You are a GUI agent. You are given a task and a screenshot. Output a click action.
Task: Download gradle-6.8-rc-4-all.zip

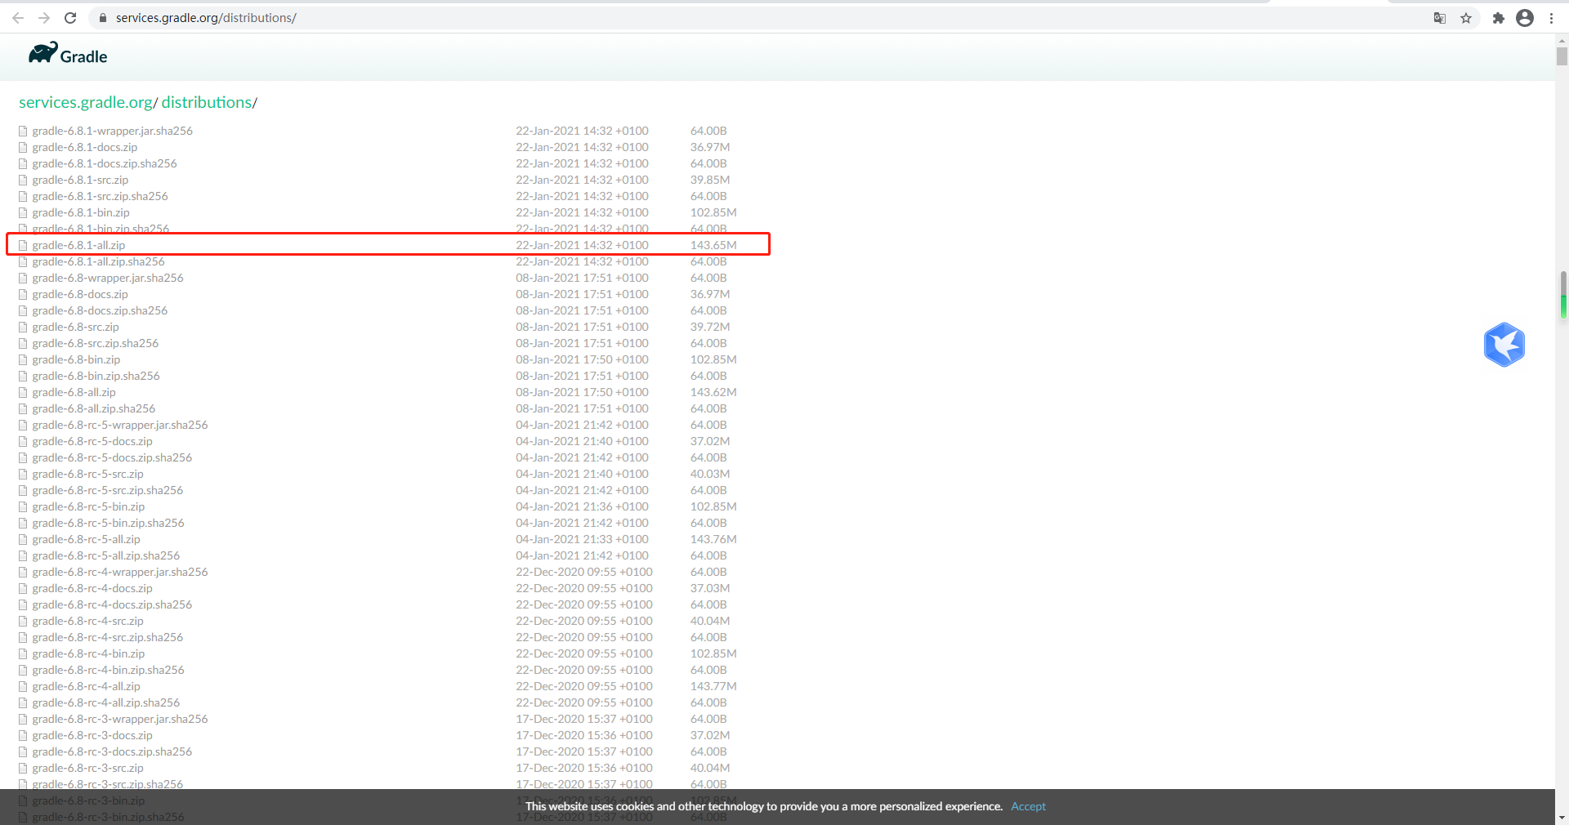pyautogui.click(x=86, y=686)
